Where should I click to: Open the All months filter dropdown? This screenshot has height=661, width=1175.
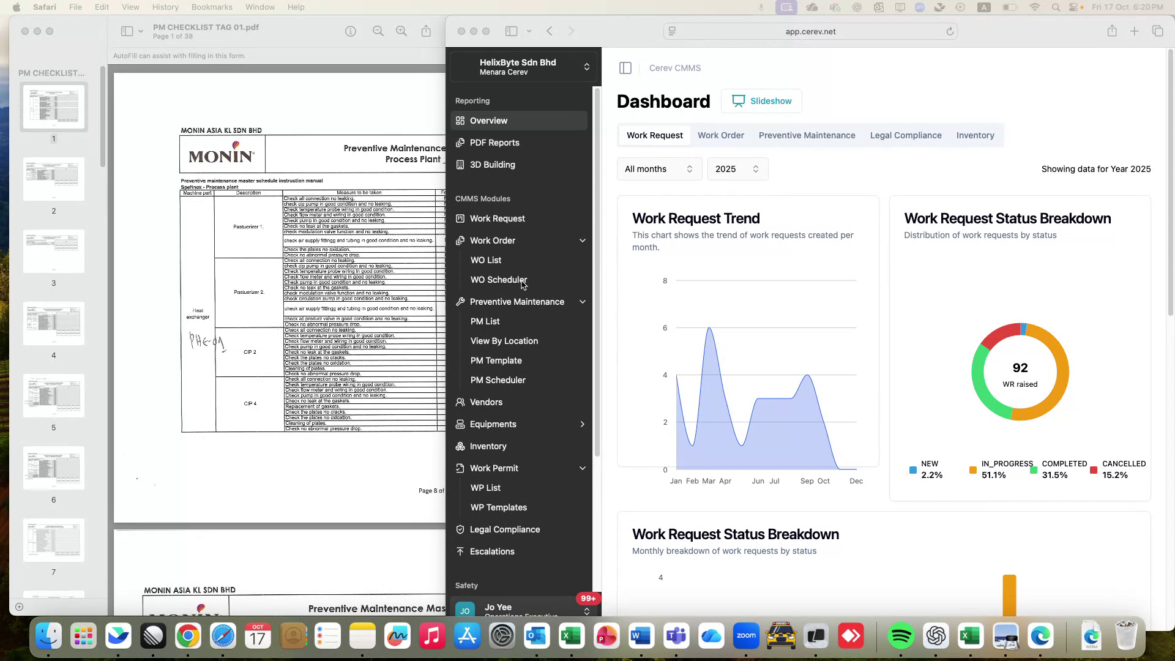(x=658, y=169)
